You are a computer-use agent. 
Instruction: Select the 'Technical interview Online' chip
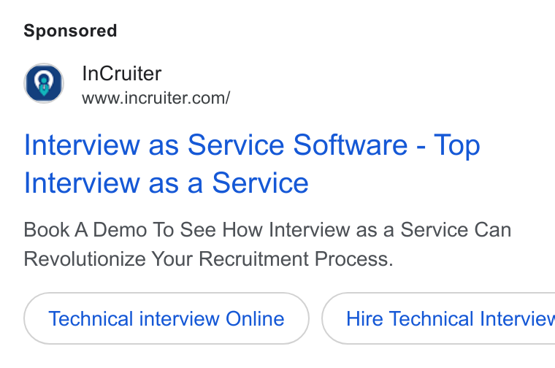point(166,318)
